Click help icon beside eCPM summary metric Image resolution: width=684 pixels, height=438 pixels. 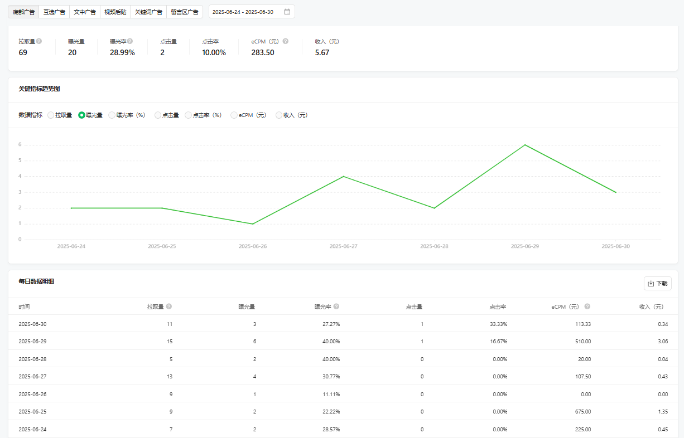(286, 41)
